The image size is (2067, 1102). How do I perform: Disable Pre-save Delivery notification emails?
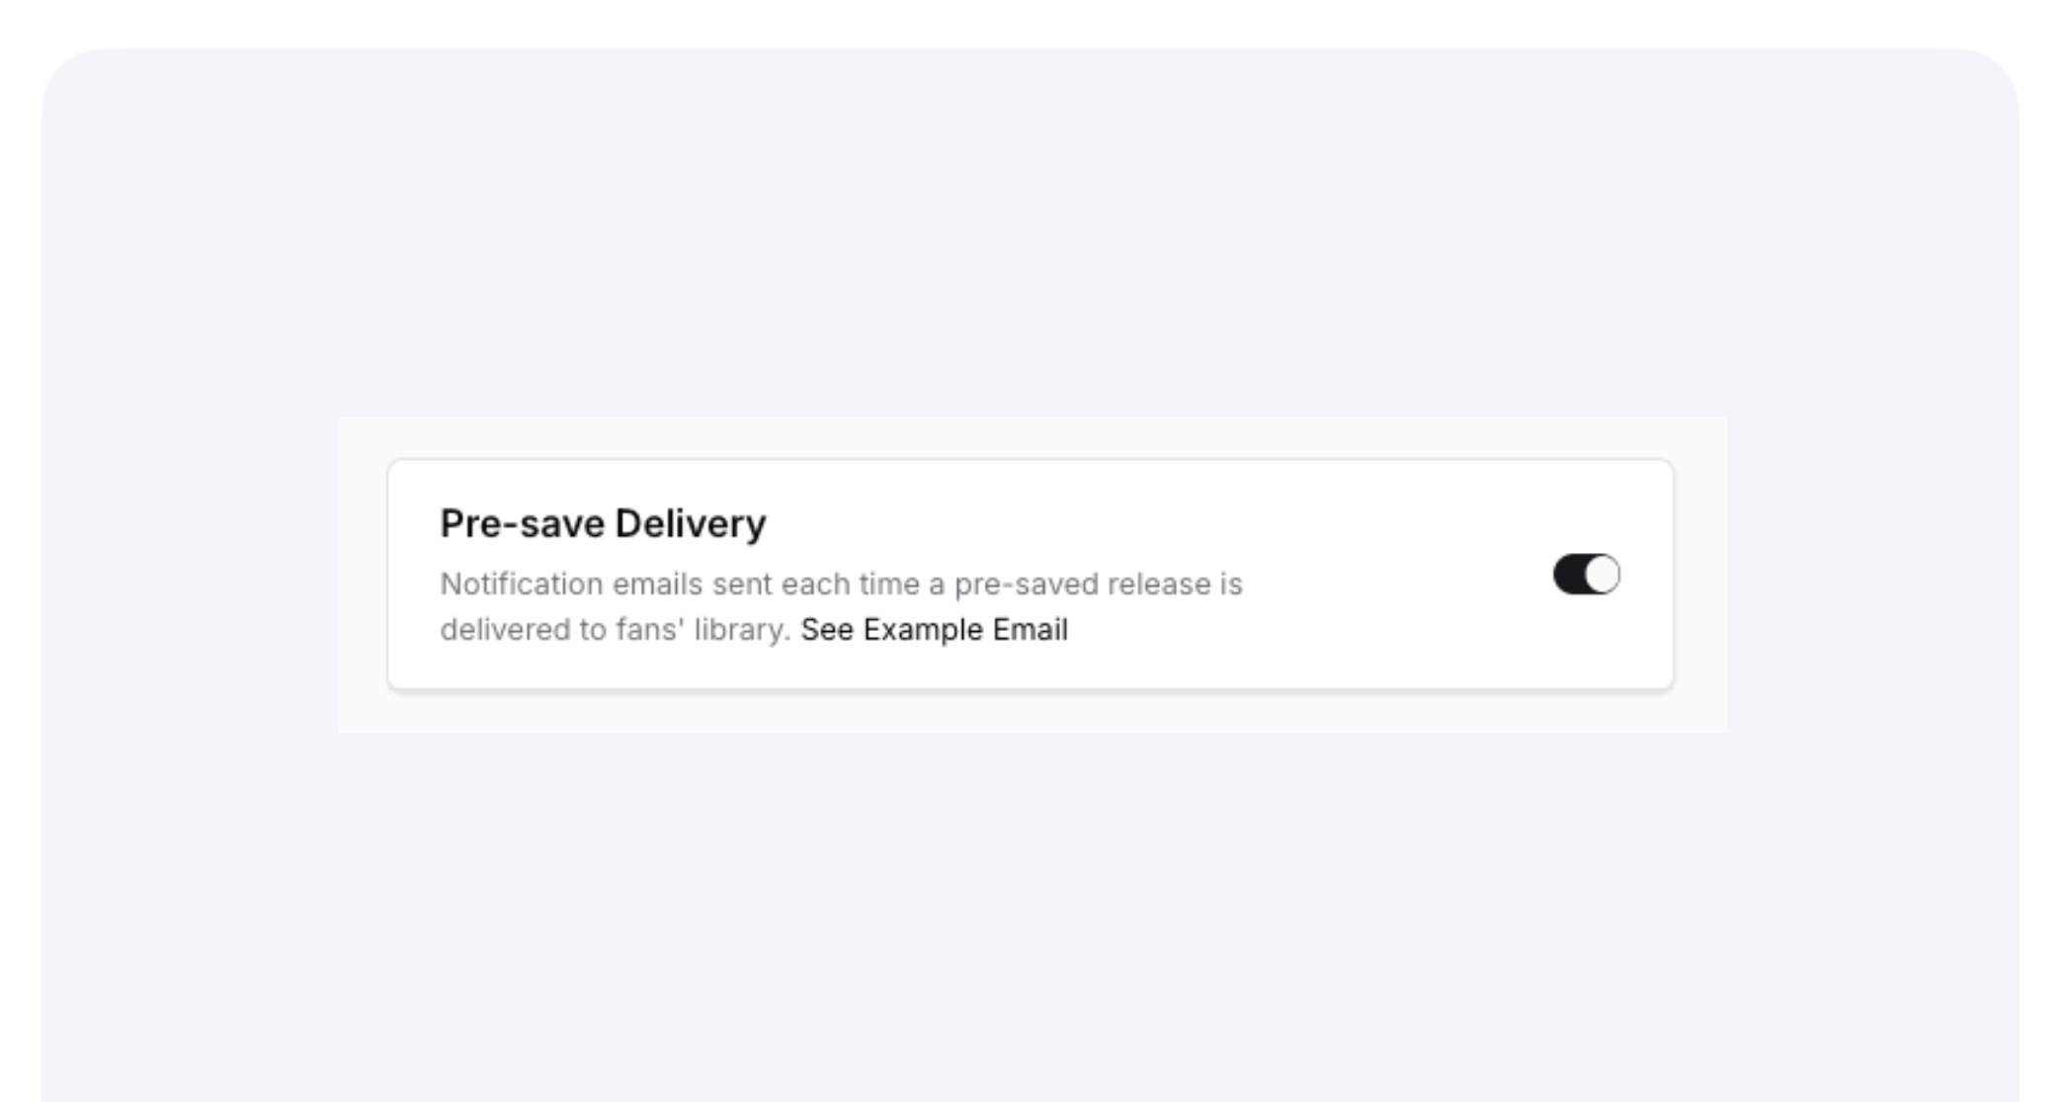(1586, 575)
